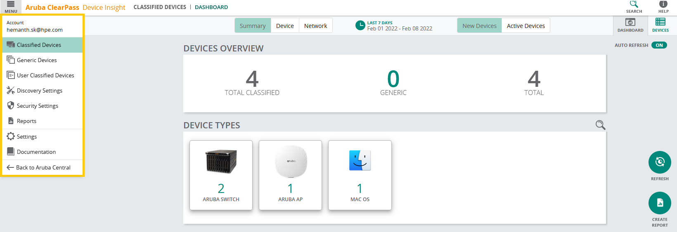Select the Active Devices filter
677x232 pixels.
coord(526,26)
